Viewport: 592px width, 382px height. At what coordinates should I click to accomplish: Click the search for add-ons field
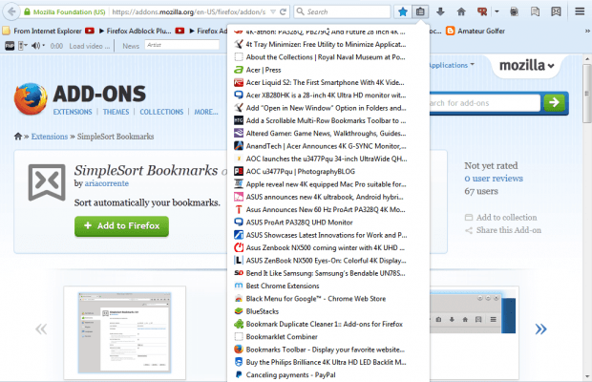pos(485,103)
